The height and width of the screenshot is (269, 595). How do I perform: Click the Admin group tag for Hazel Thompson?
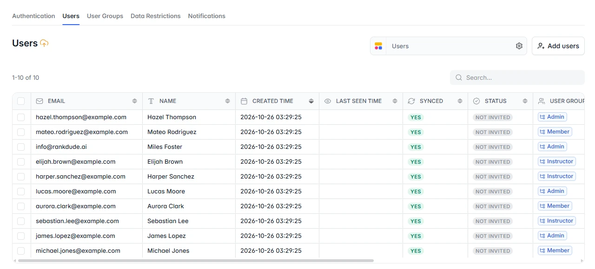(552, 117)
